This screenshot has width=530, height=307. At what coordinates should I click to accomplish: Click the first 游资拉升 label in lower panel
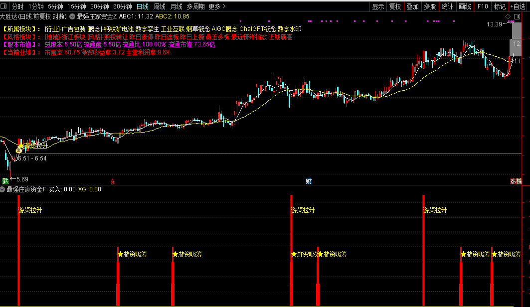[30, 210]
